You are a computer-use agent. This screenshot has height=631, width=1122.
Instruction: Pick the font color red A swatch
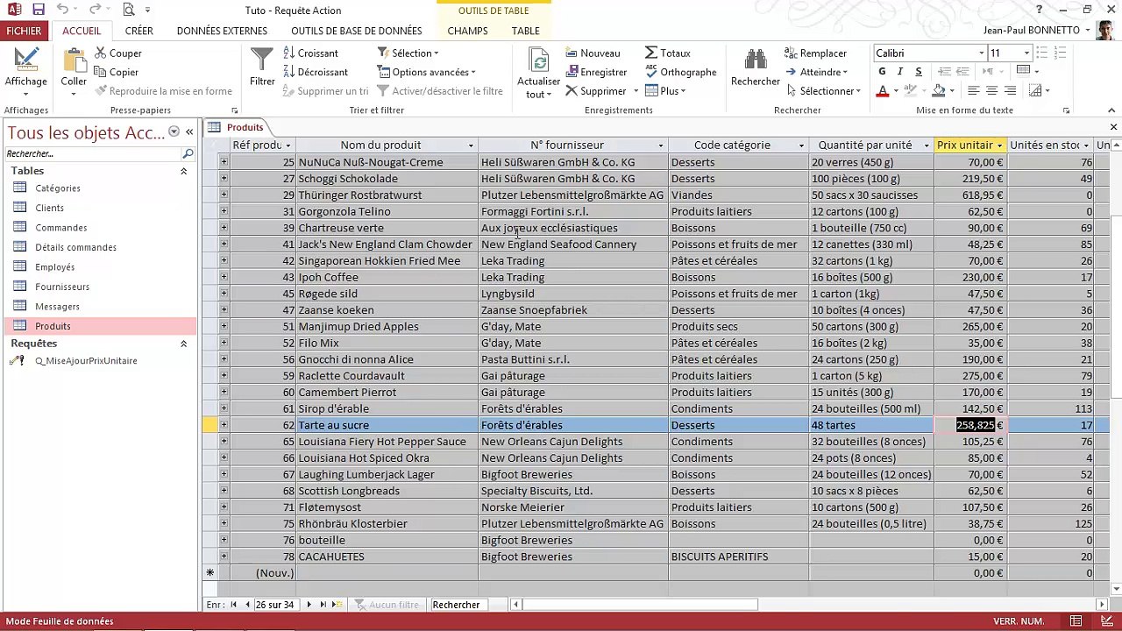pos(882,91)
